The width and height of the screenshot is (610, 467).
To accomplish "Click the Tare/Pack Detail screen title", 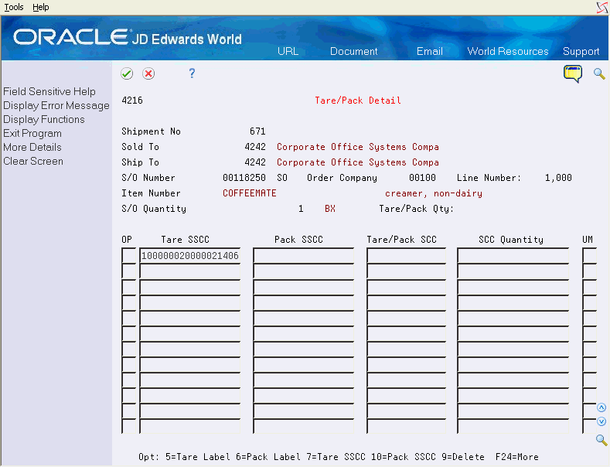I will point(357,101).
